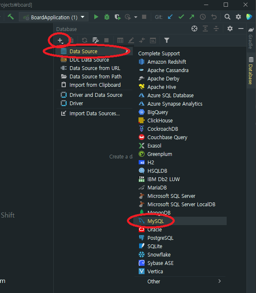Choose Apache Derby from the list

point(181,79)
